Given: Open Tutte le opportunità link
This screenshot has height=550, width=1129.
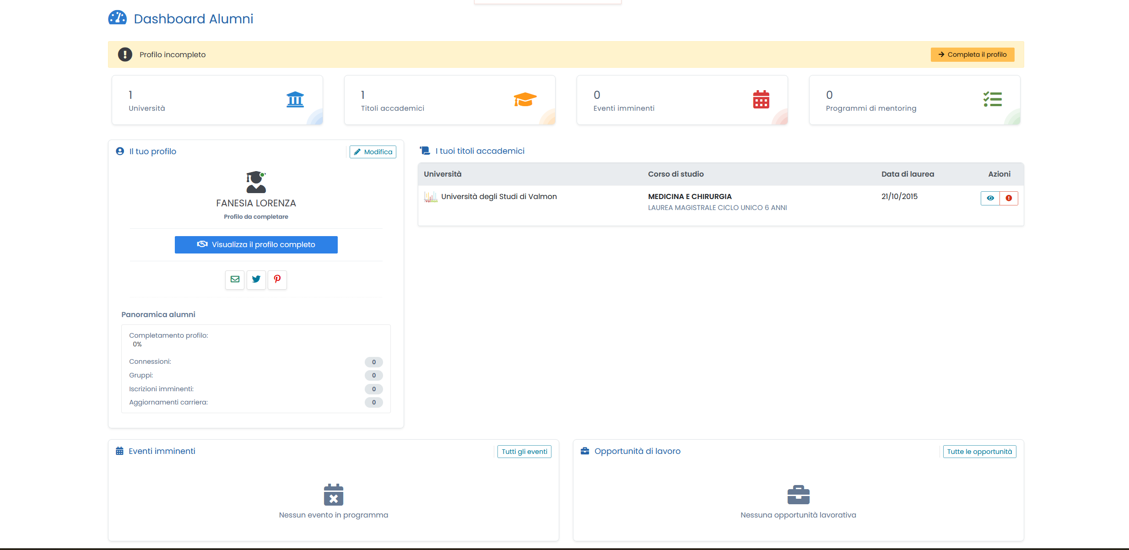Looking at the screenshot, I should click(x=979, y=452).
